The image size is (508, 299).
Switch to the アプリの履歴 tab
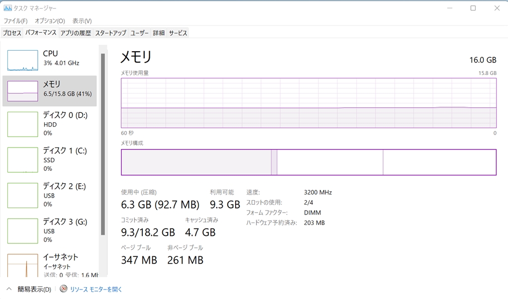point(76,33)
